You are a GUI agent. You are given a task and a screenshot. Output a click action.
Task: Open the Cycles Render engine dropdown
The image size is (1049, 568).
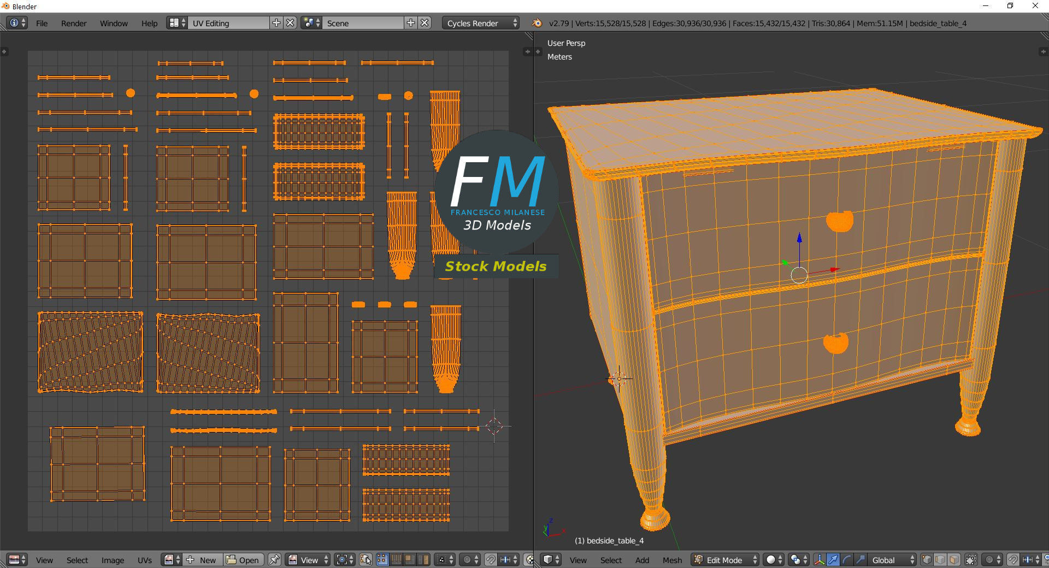coord(481,23)
